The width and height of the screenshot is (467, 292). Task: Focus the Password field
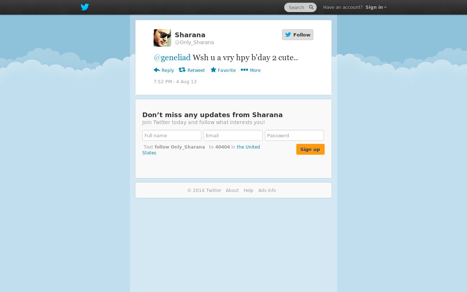(x=294, y=135)
